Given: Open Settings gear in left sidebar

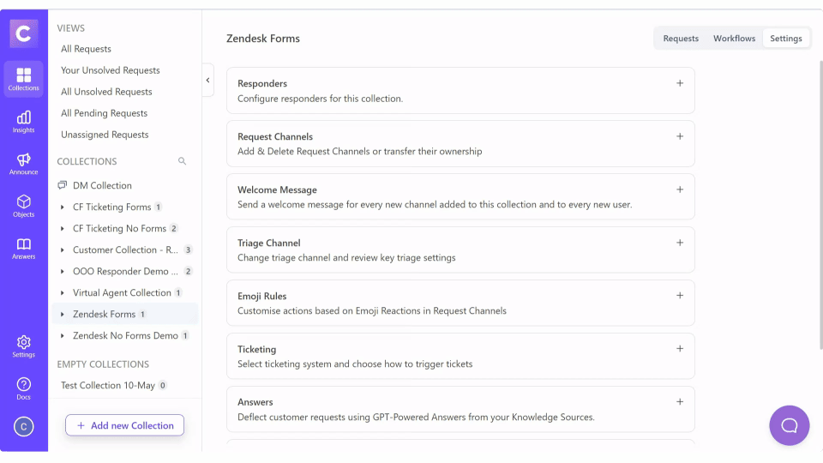Looking at the screenshot, I should coord(23,346).
